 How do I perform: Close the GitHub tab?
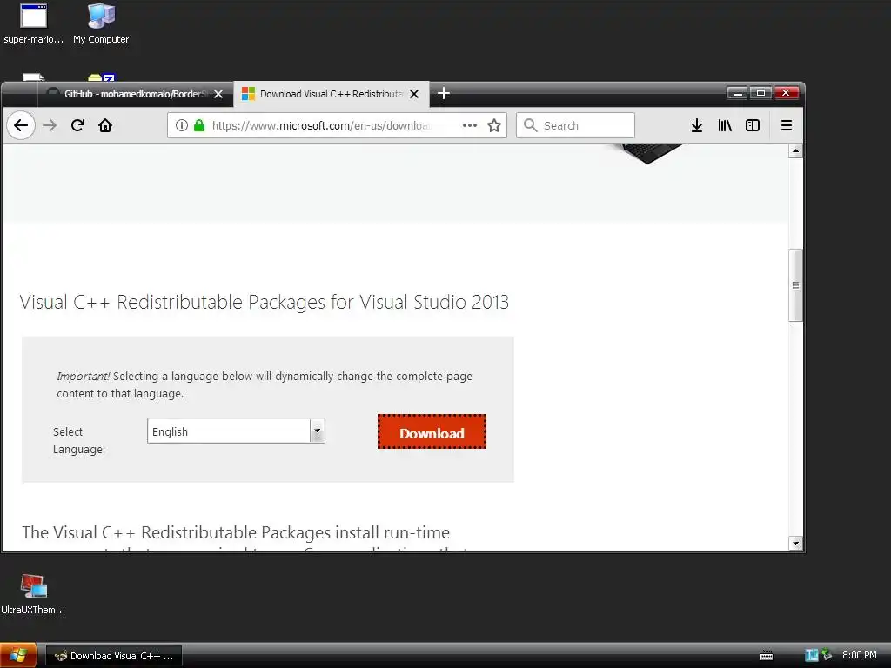218,94
